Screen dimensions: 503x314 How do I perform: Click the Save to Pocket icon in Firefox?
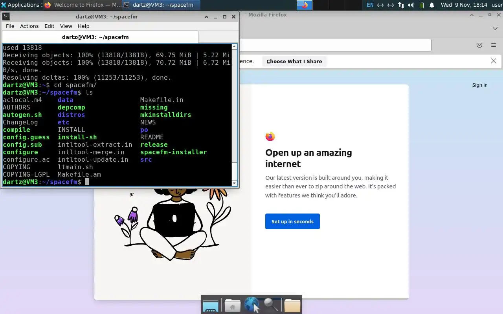click(479, 45)
